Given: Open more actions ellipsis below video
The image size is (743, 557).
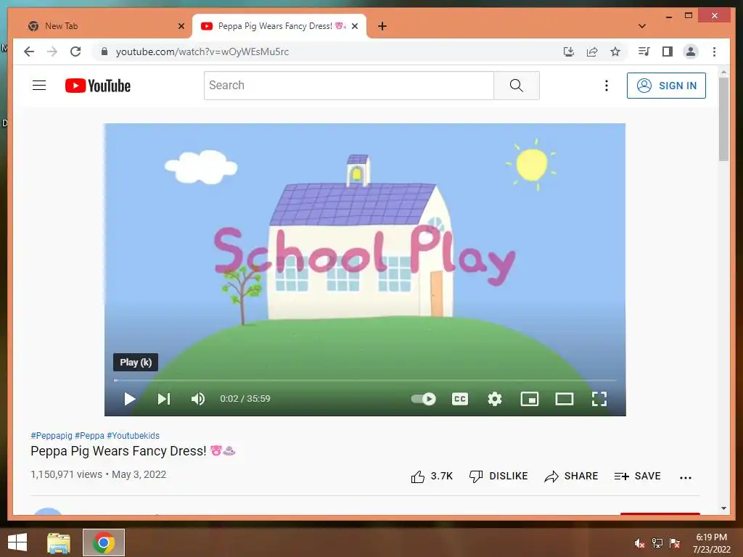Looking at the screenshot, I should pyautogui.click(x=686, y=477).
